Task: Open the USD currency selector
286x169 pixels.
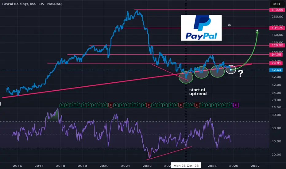Action: coord(276,4)
